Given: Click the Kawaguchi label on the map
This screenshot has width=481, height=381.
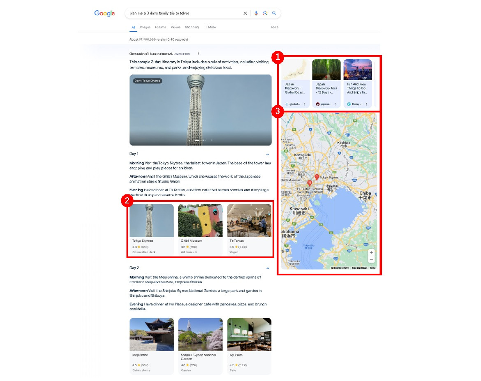Looking at the screenshot, I should (303, 157).
